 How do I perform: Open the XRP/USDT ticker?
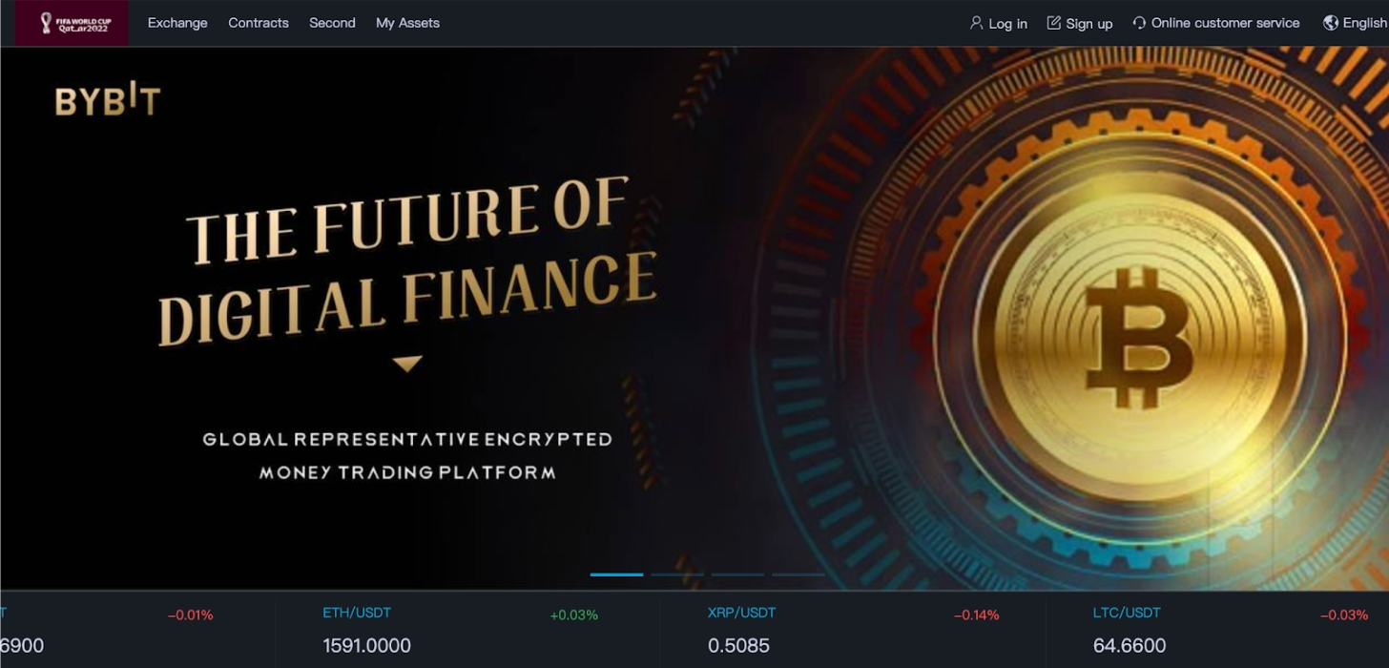coord(741,613)
